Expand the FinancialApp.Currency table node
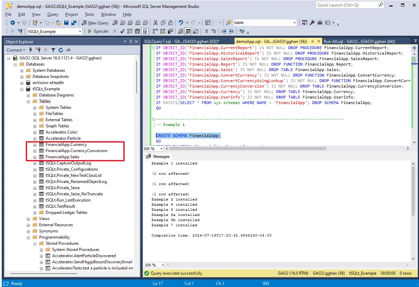The image size is (419, 287). click(x=35, y=145)
